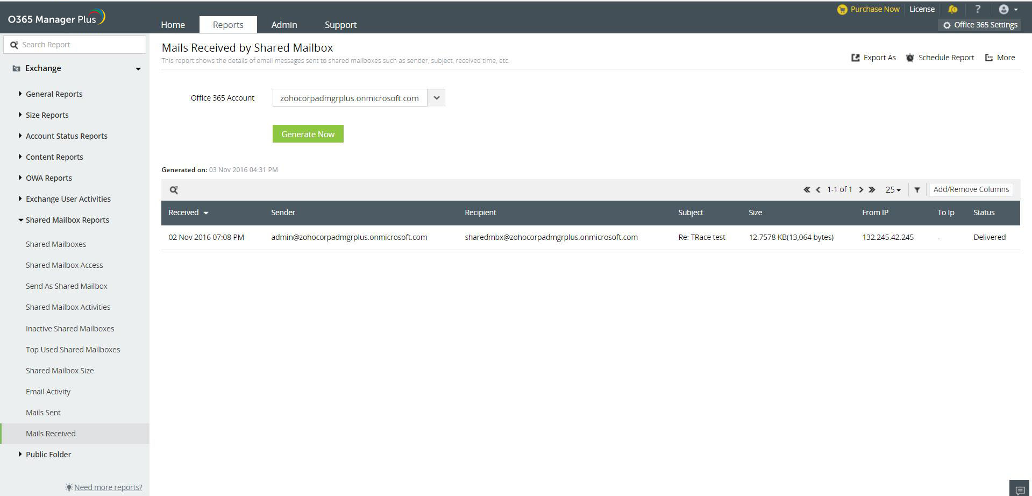Screen dimensions: 1032x496
Task: Open the filter funnel icon
Action: (917, 190)
